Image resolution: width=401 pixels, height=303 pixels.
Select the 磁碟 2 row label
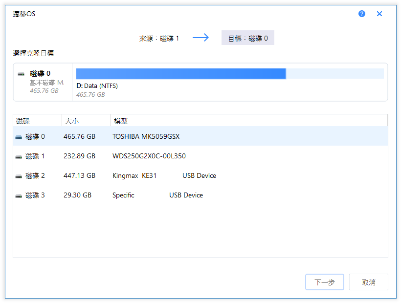tap(35, 176)
